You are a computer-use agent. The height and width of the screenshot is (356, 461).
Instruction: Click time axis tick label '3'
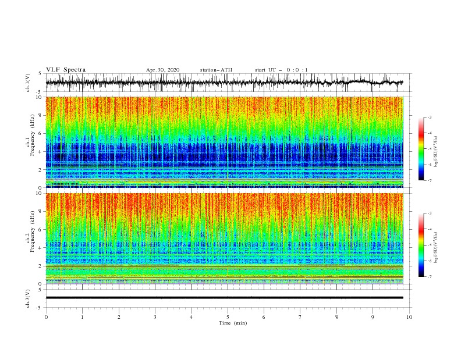(x=155, y=317)
